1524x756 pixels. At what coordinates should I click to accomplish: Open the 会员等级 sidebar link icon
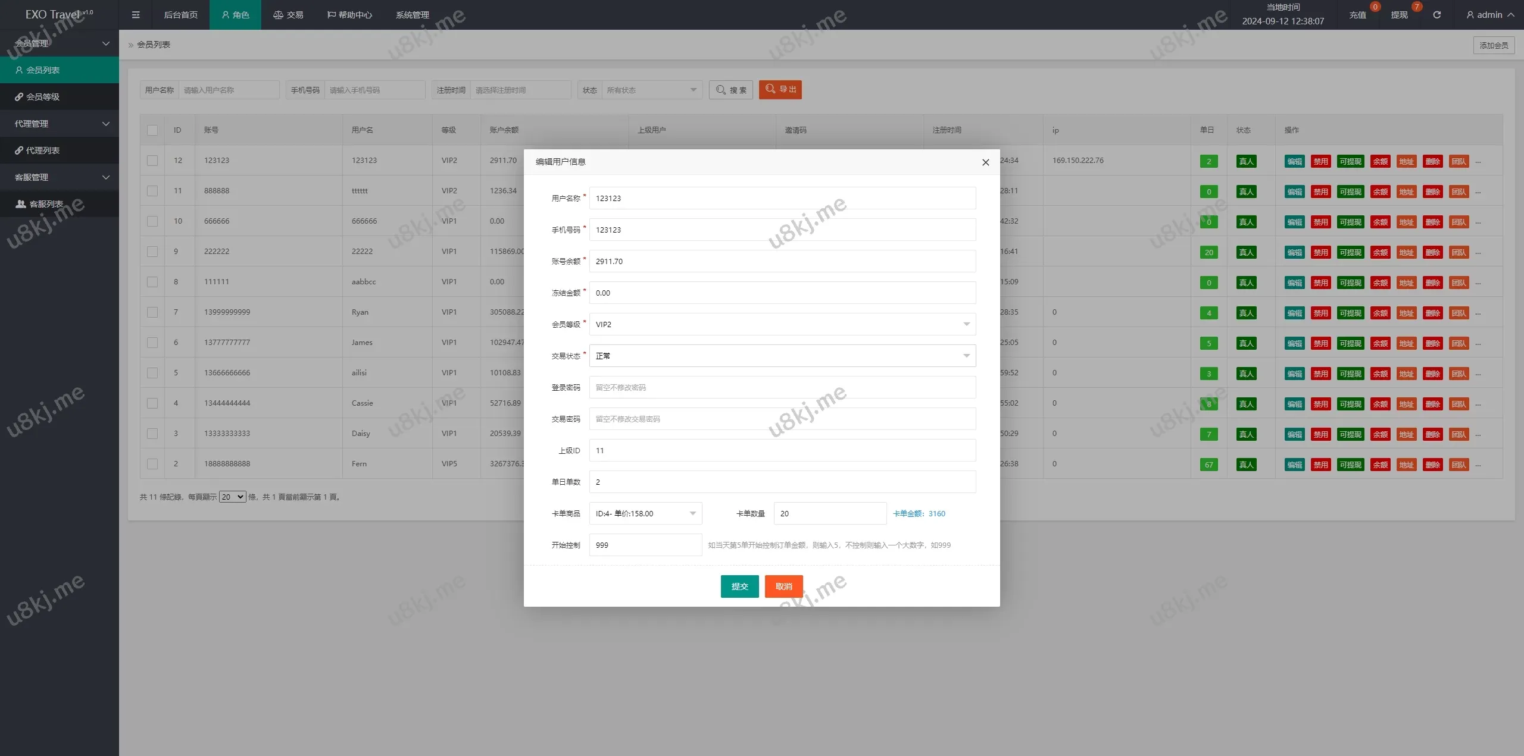coord(19,97)
